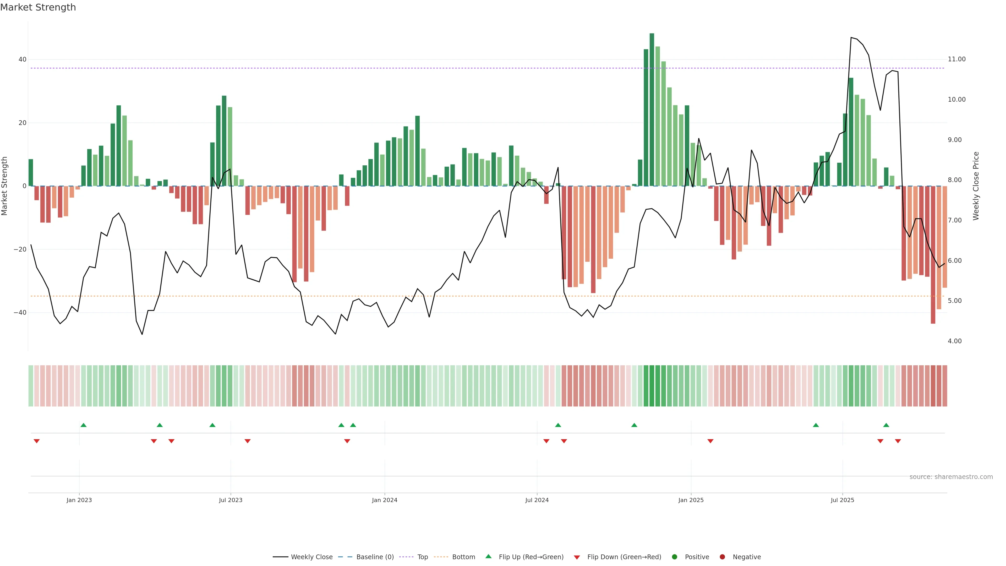This screenshot has height=566, width=1006.
Task: Click red Flip Down legend triangle
Action: click(x=577, y=557)
